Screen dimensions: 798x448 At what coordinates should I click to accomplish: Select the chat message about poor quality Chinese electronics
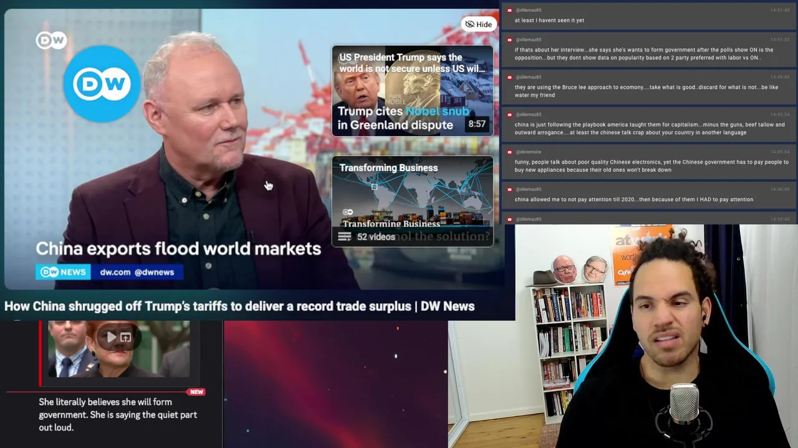pyautogui.click(x=648, y=162)
